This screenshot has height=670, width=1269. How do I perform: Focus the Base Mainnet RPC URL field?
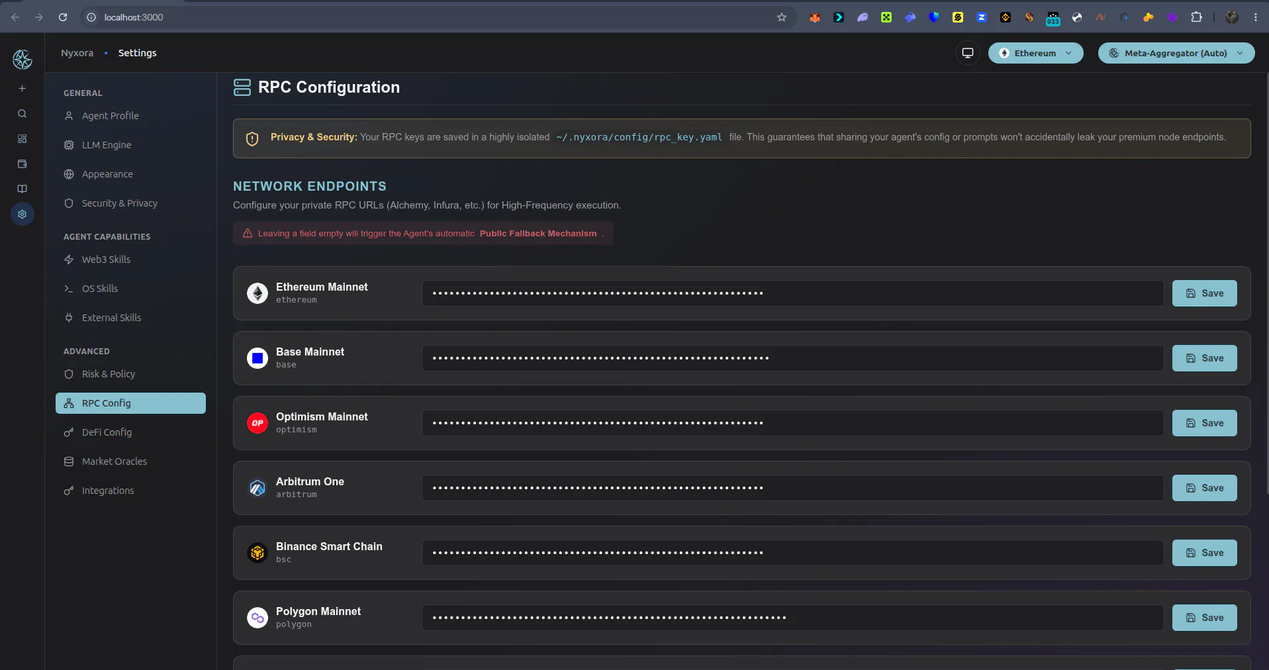coord(792,358)
